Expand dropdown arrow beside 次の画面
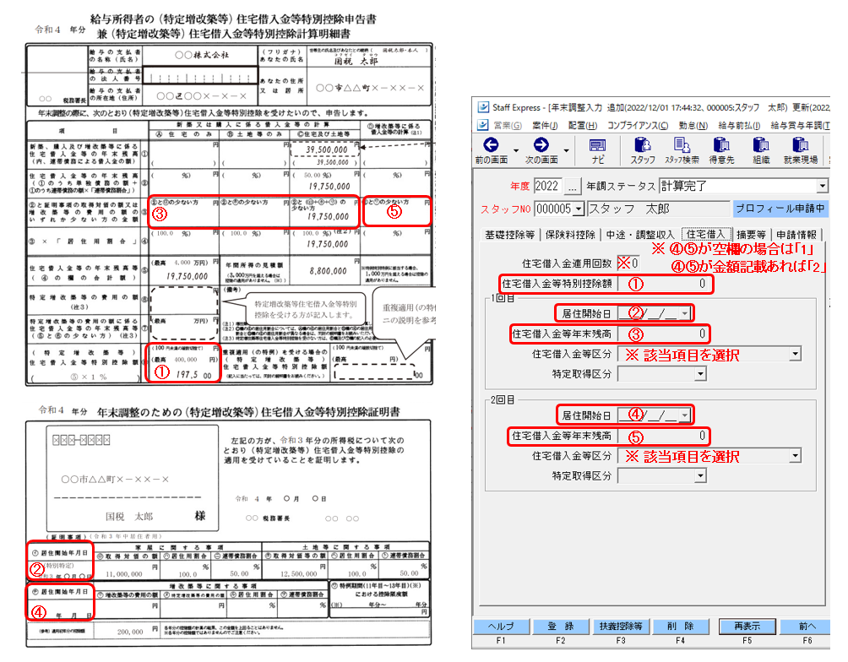This screenshot has height=662, width=848. click(566, 151)
